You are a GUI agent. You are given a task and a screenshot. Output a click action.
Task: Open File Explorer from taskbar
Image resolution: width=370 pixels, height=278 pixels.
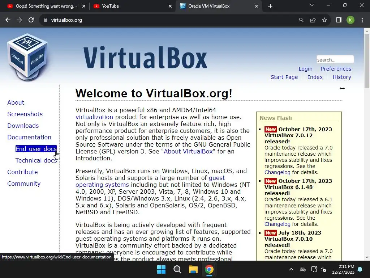(x=193, y=269)
